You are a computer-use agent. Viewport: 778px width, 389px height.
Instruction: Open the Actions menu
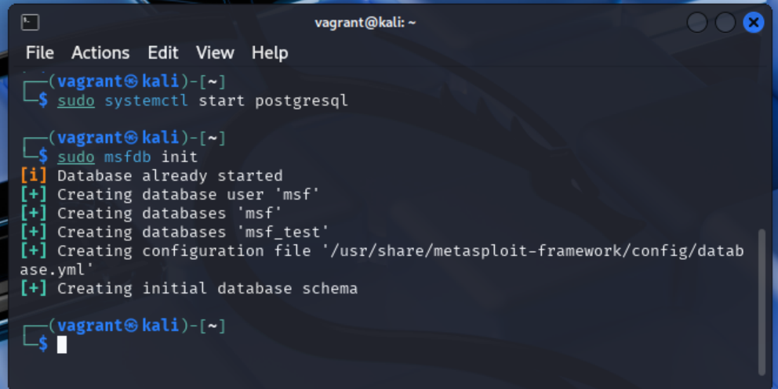(100, 52)
